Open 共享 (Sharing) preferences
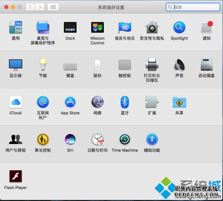The image size is (223, 201). click(x=179, y=102)
